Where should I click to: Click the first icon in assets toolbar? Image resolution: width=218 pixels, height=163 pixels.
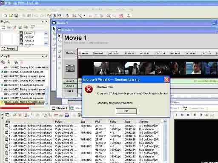pyautogui.click(x=7, y=115)
